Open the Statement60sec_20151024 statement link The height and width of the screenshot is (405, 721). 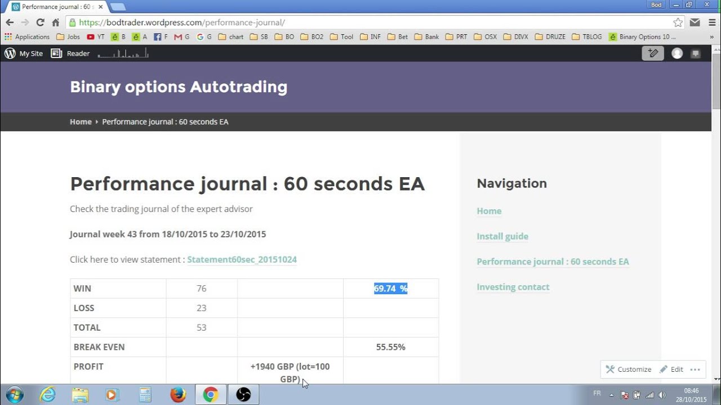242,259
